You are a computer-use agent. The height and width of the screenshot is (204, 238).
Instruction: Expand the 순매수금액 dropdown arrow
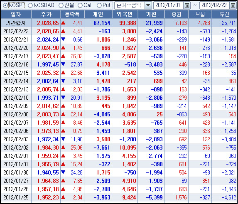148,5
